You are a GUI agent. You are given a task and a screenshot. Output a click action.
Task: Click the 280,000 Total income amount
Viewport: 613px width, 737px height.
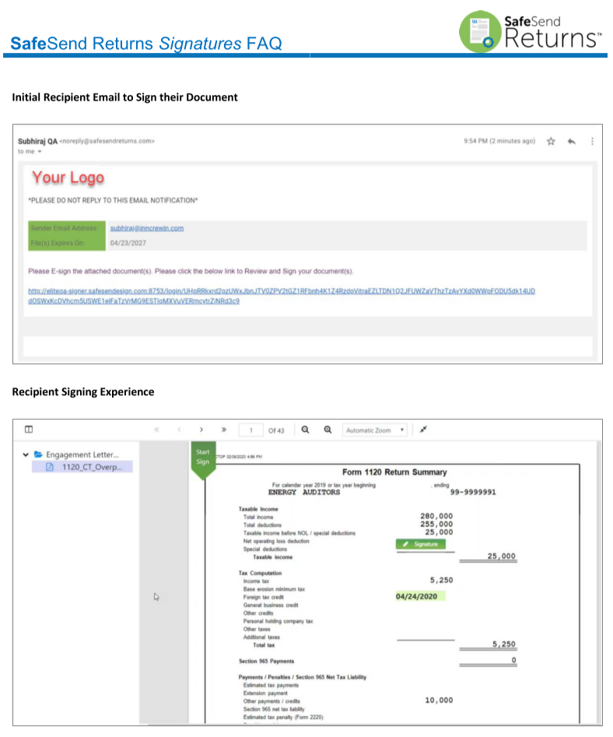[436, 516]
